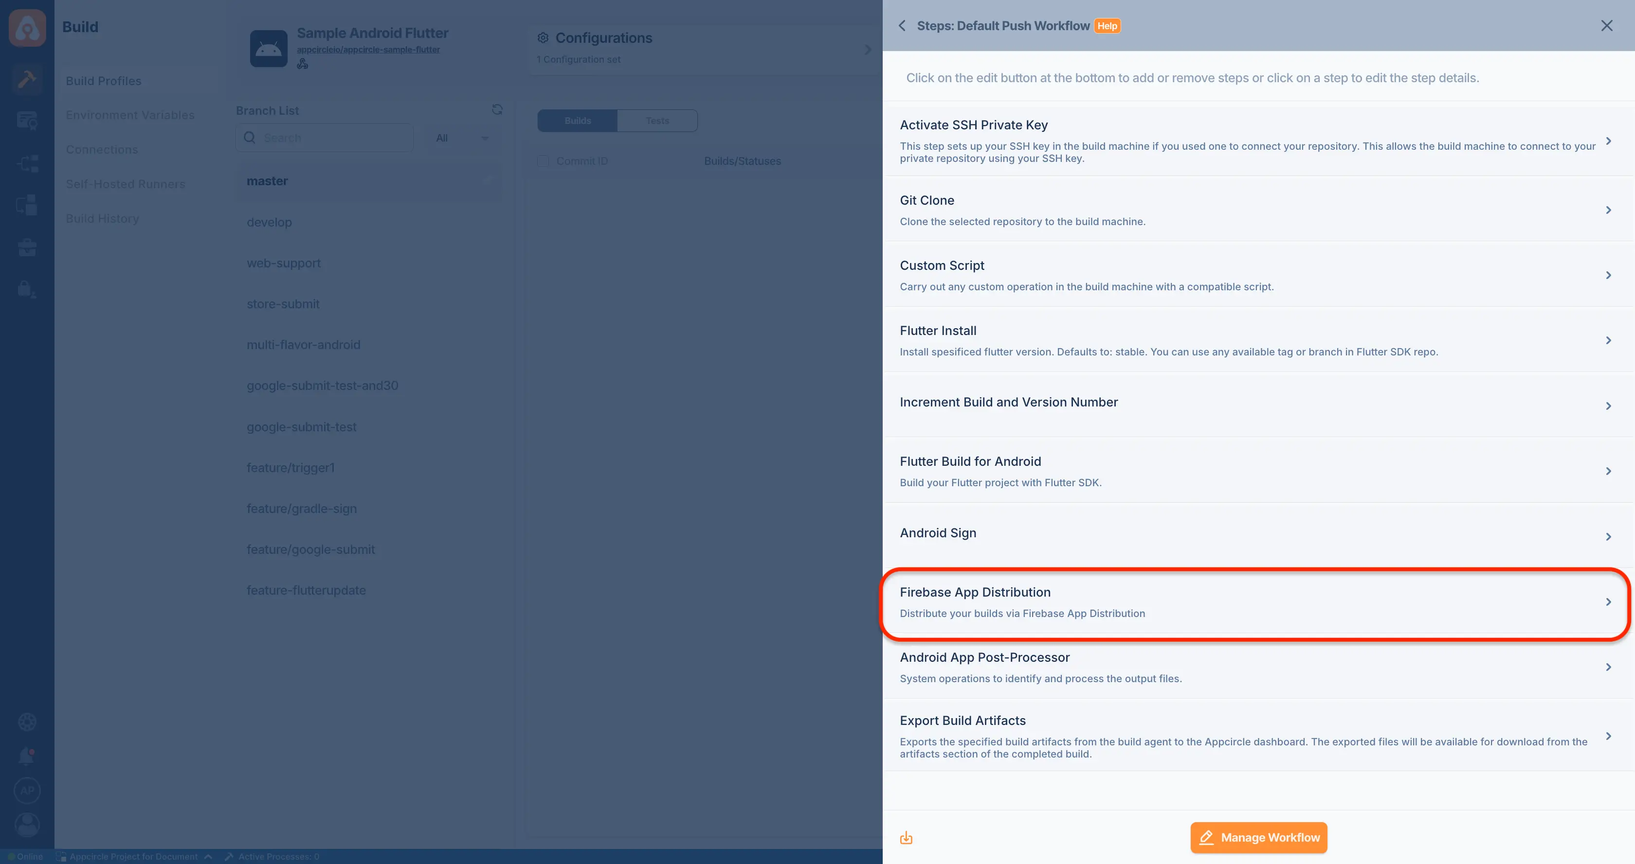This screenshot has height=864, width=1635.
Task: Click the notifications bell icon in sidebar
Action: [x=27, y=756]
